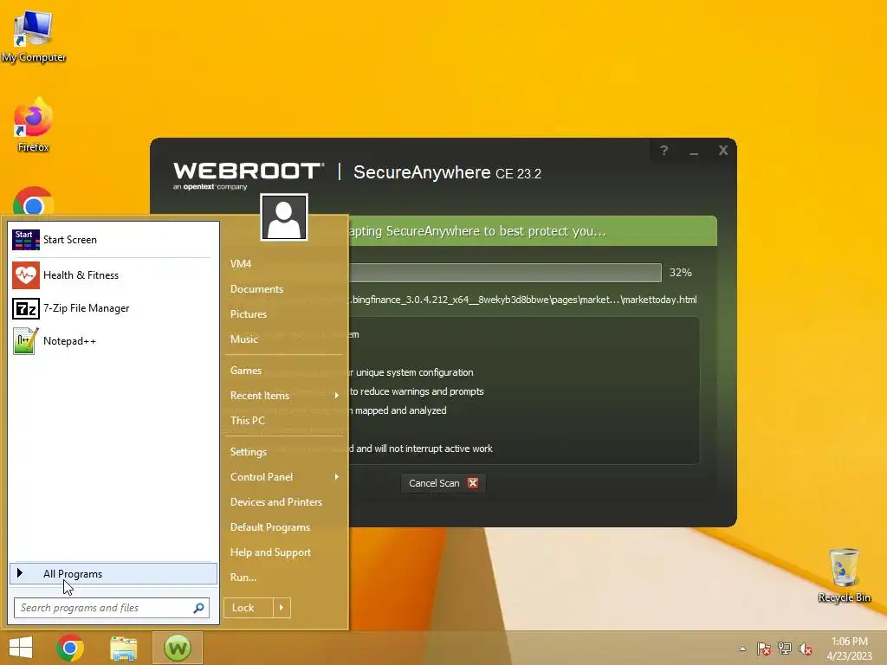
Task: Click in Search programs and files box
Action: coord(112,608)
